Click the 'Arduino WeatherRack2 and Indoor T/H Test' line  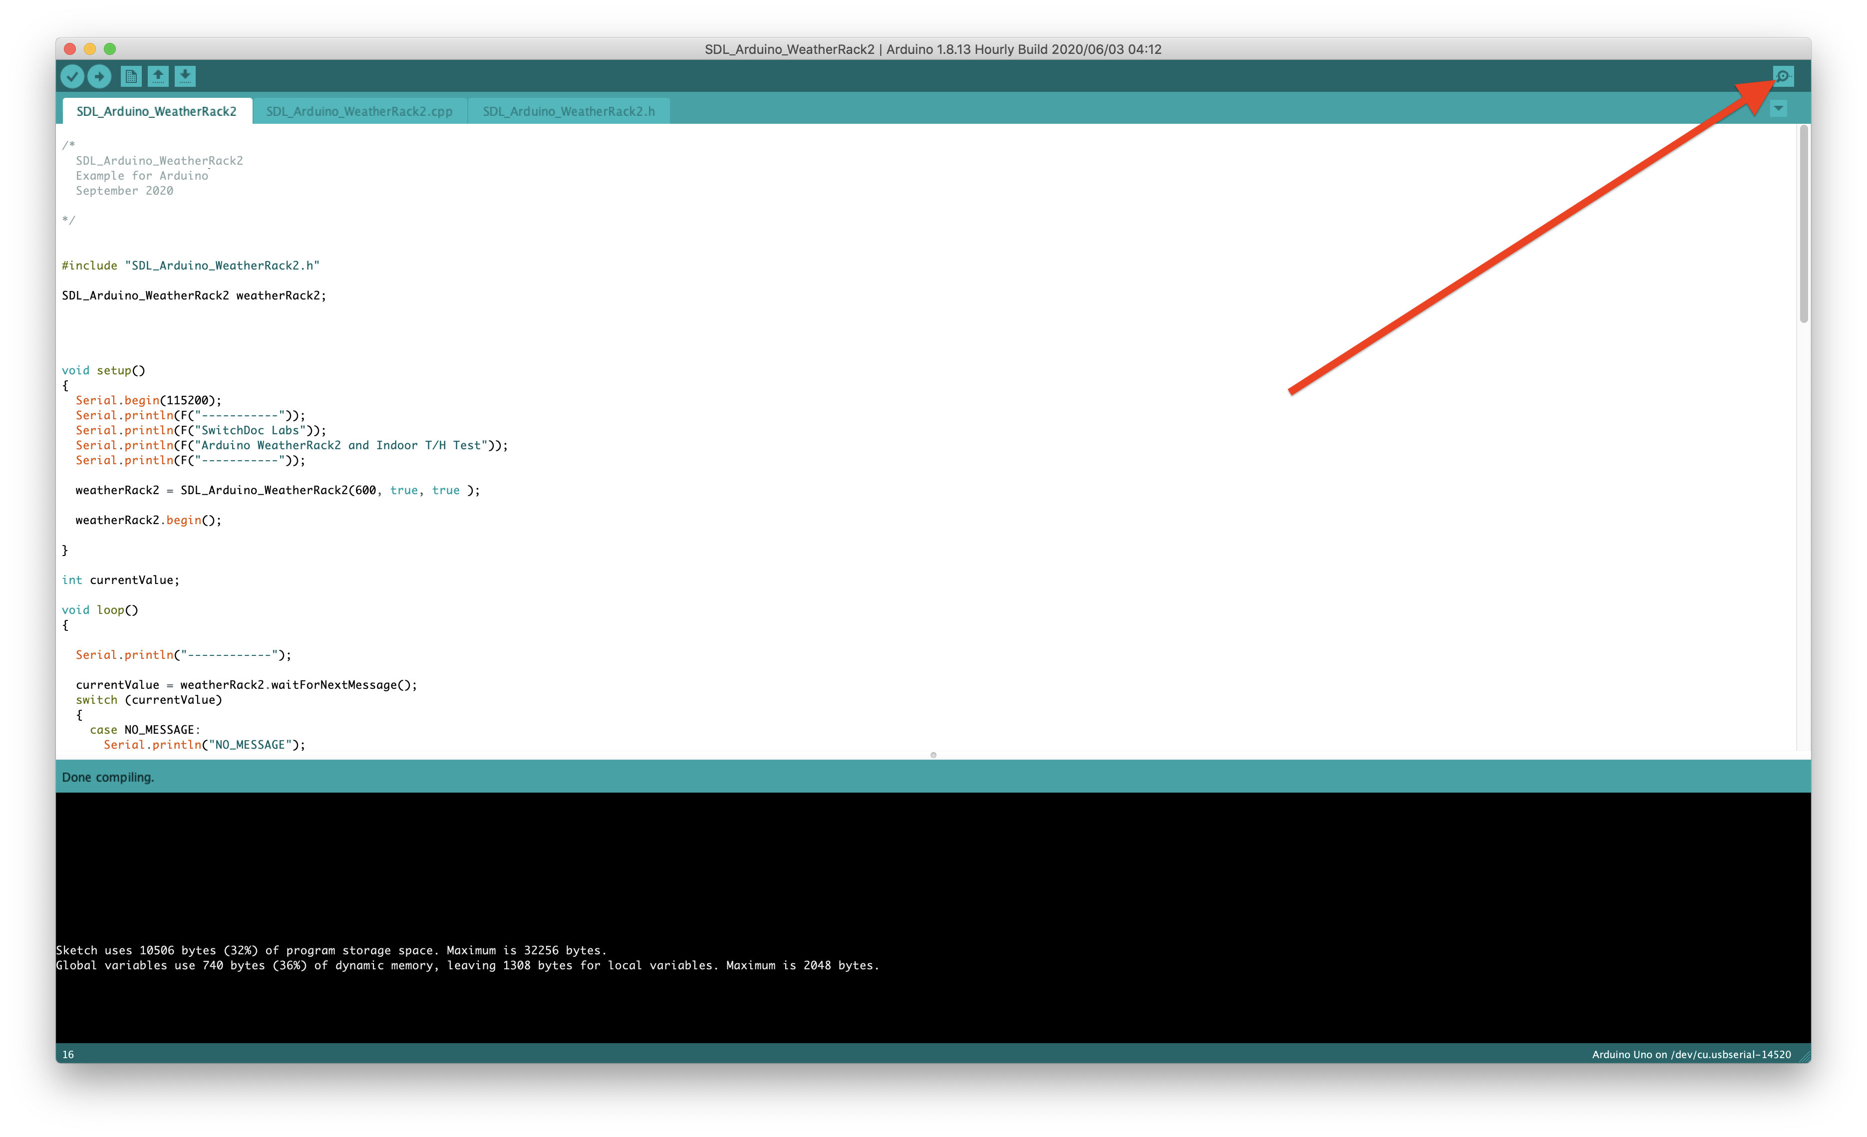(x=292, y=445)
